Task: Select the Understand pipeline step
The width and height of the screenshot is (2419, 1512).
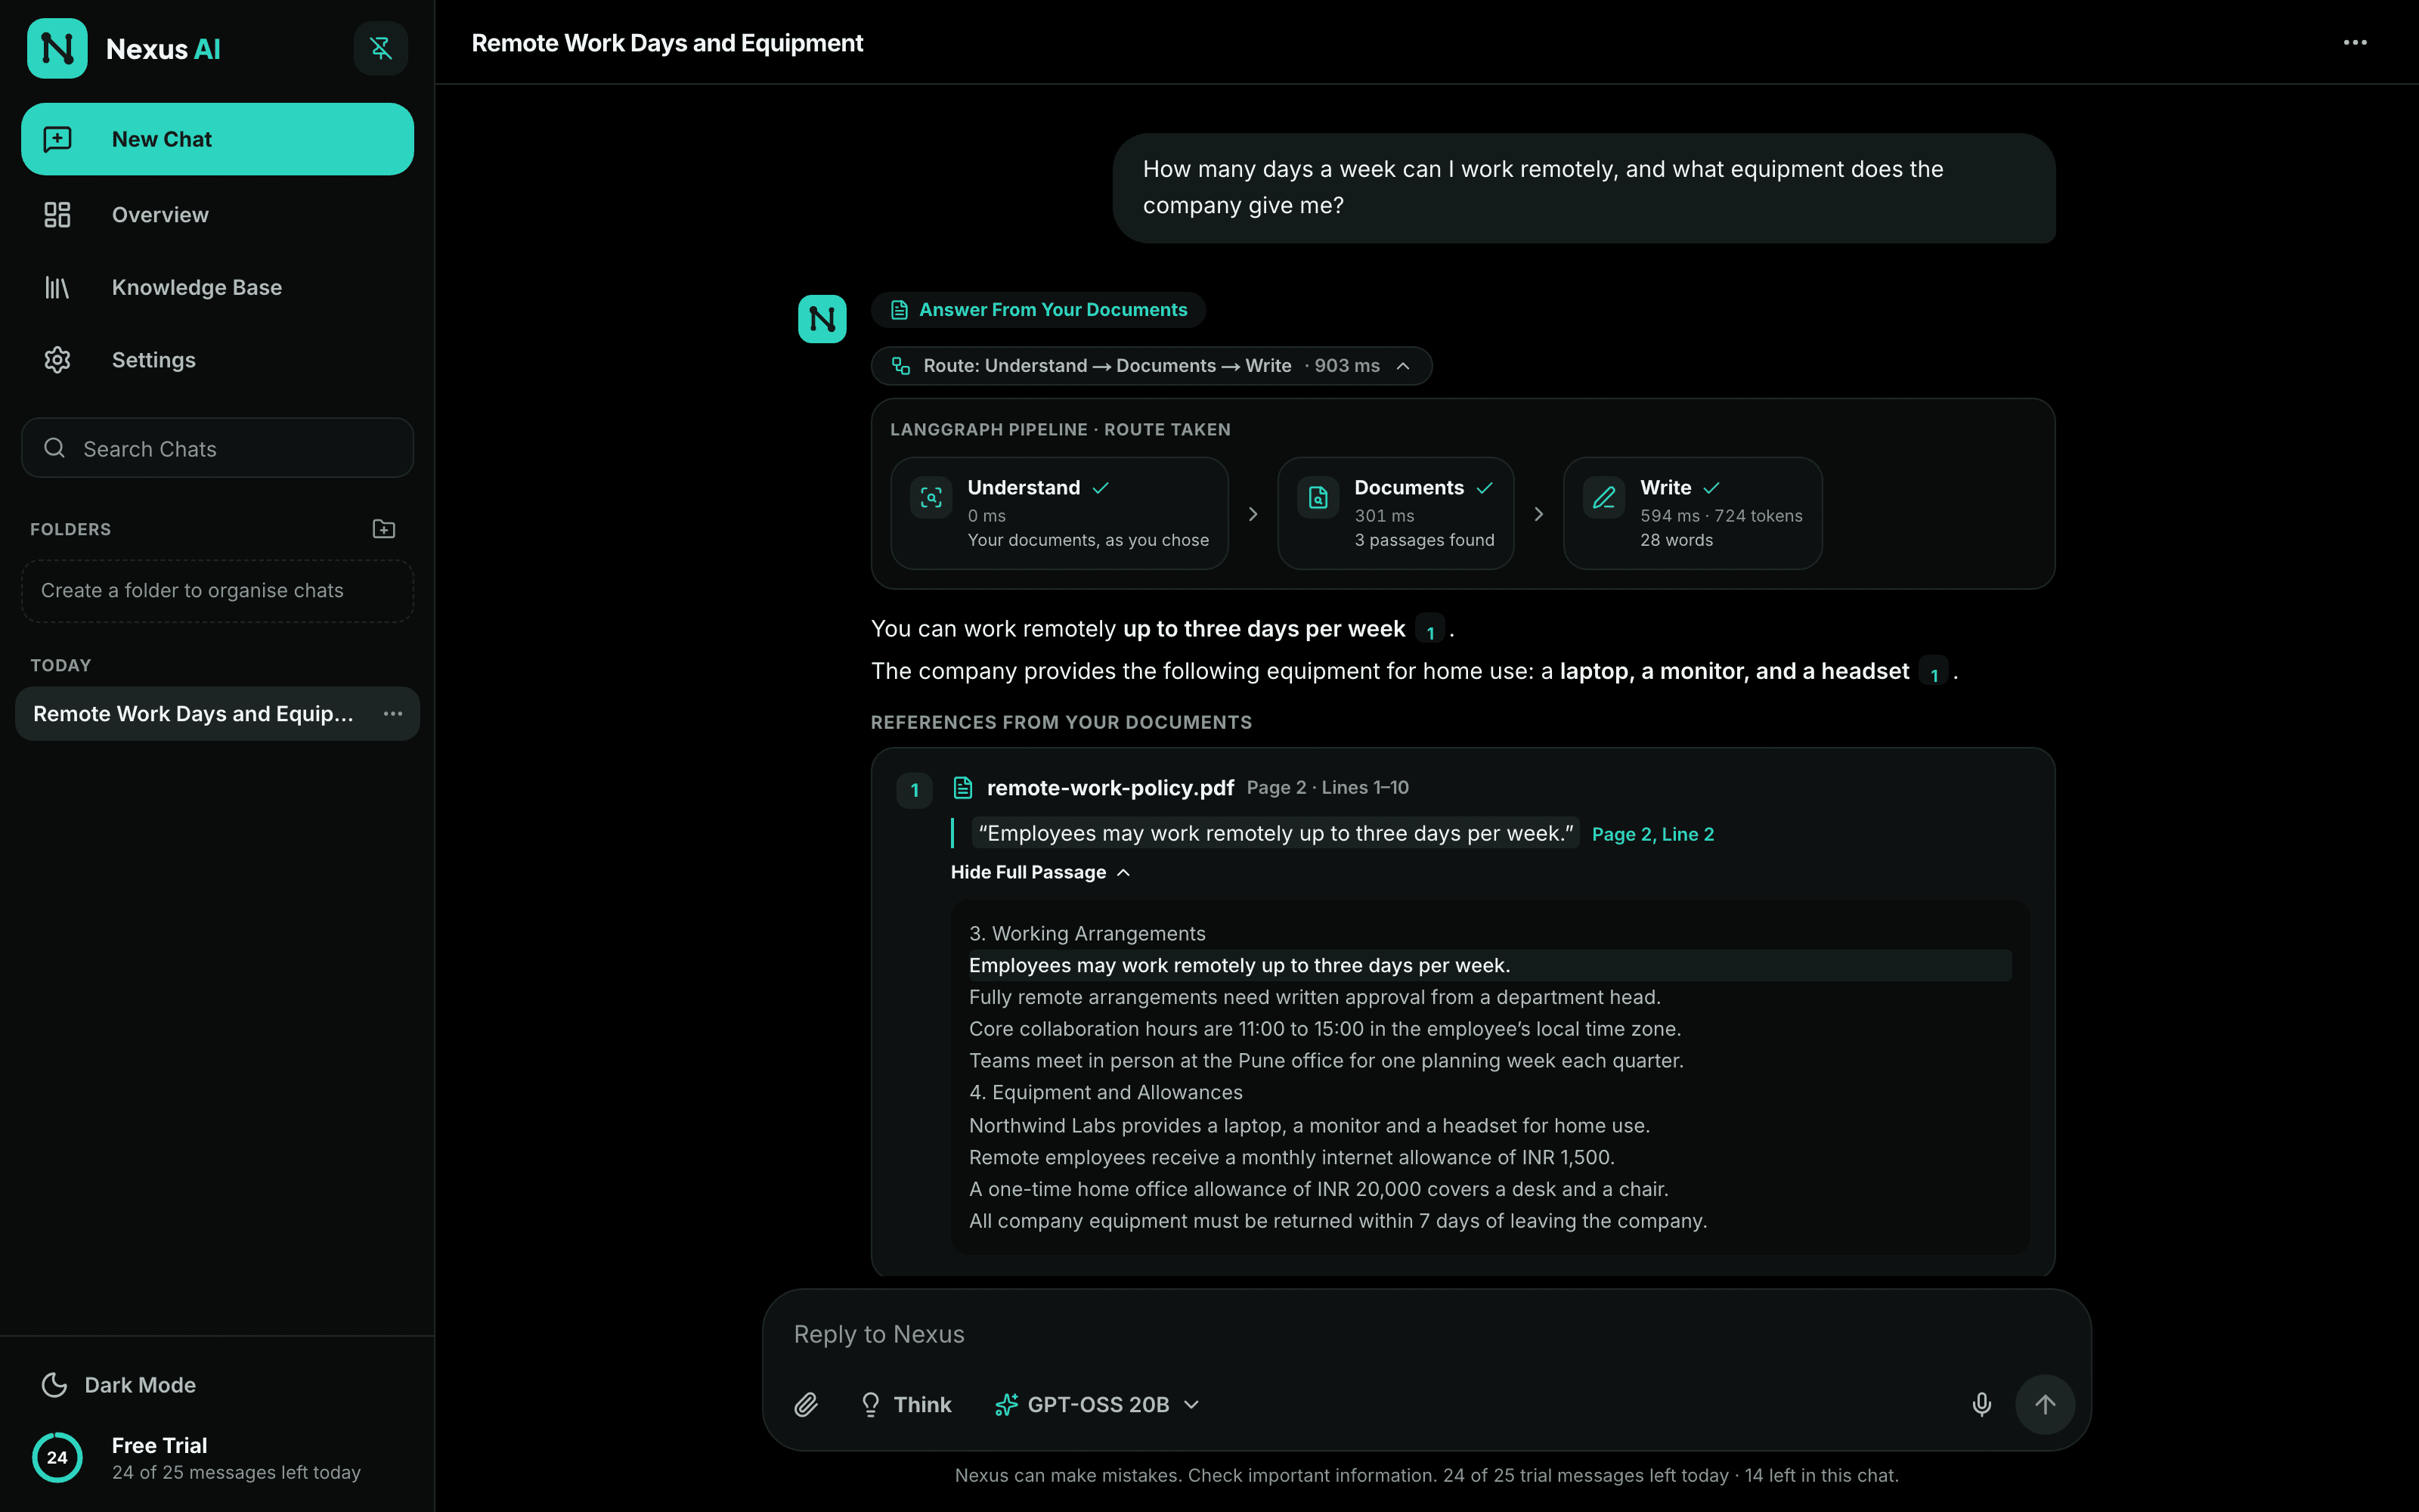Action: 1060,513
